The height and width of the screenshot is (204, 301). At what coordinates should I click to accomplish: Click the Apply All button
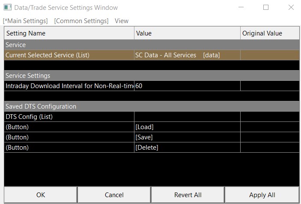click(x=262, y=195)
